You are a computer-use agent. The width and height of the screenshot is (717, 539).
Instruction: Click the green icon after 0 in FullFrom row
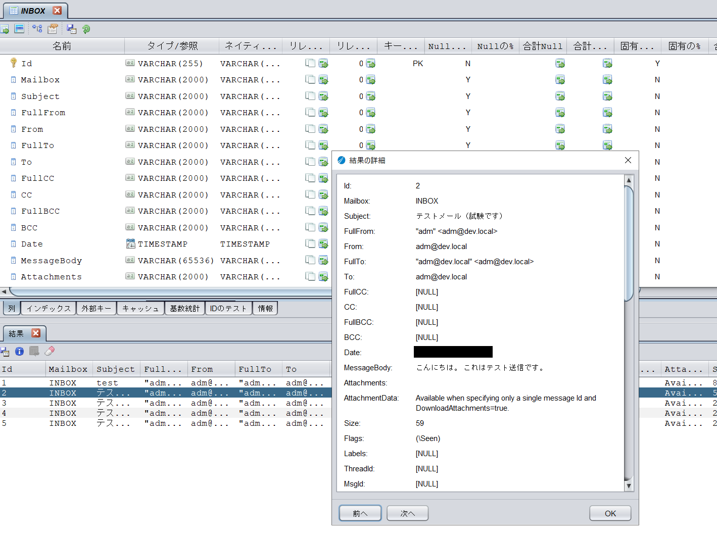click(x=371, y=112)
